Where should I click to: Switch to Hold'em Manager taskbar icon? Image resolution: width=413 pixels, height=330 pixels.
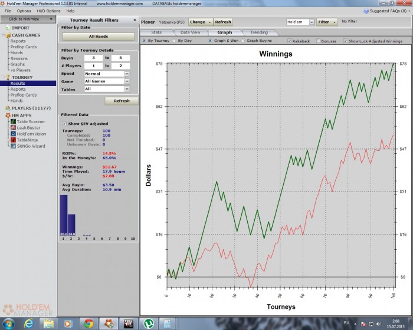click(x=109, y=324)
